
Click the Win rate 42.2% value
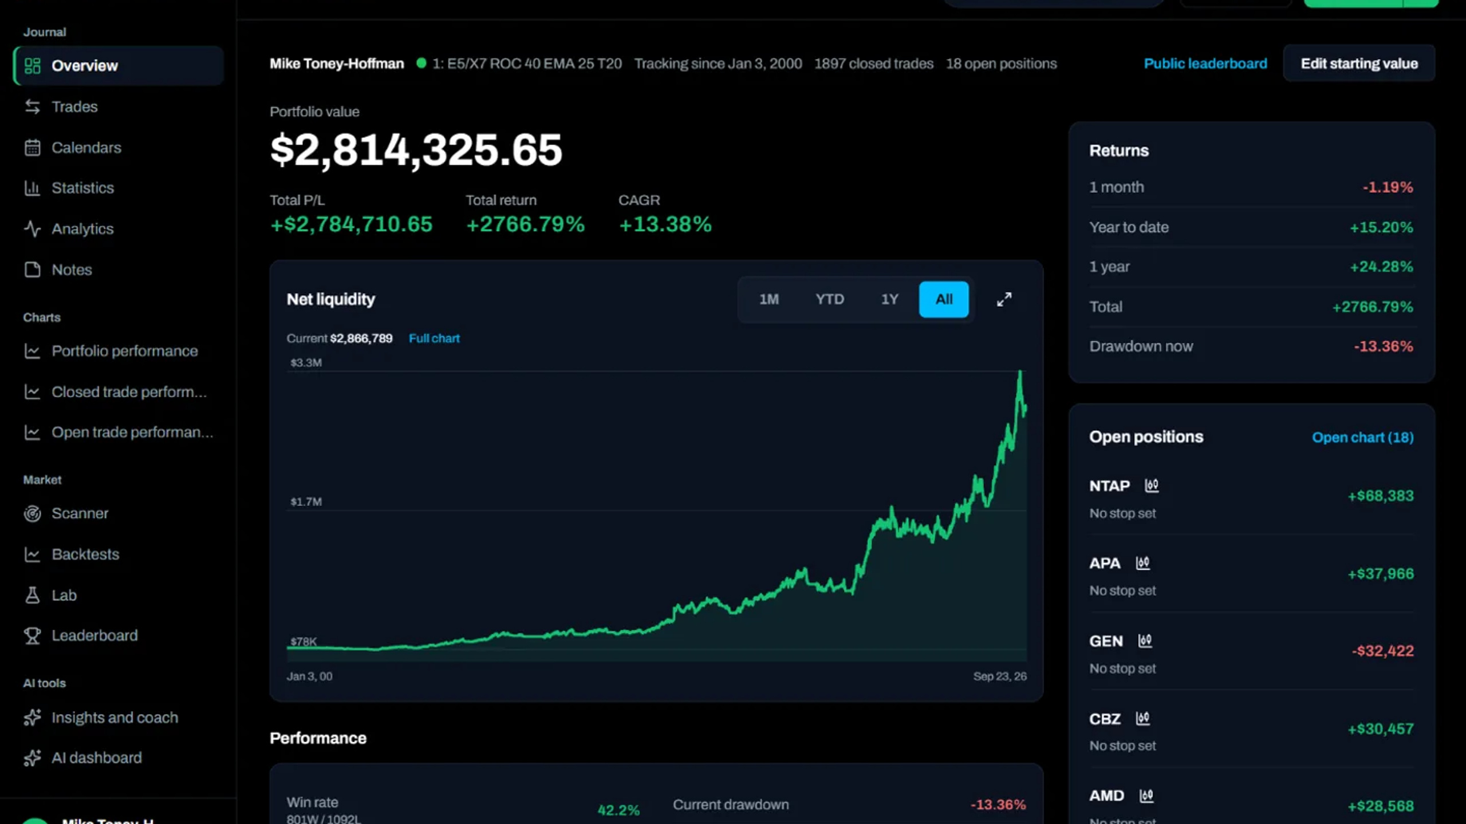pyautogui.click(x=618, y=810)
